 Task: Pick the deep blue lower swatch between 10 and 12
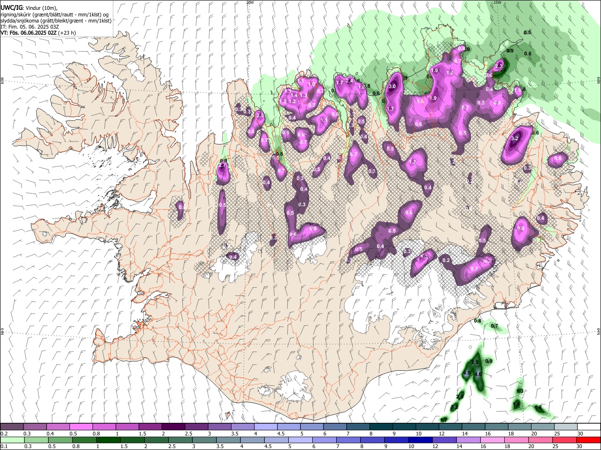pyautogui.click(x=420, y=440)
